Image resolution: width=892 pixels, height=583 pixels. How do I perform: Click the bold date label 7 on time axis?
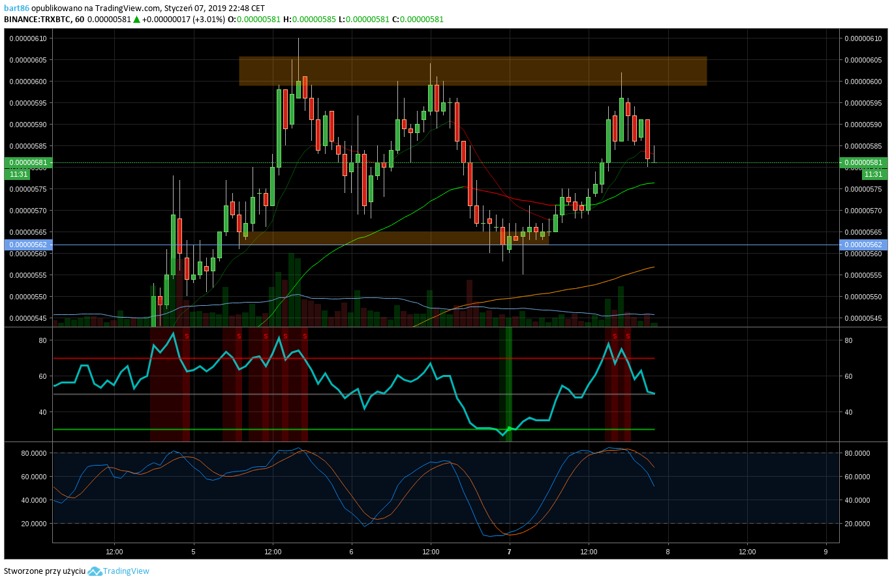click(x=510, y=552)
